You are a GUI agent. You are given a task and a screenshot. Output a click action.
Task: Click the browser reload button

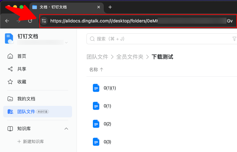click(30, 21)
